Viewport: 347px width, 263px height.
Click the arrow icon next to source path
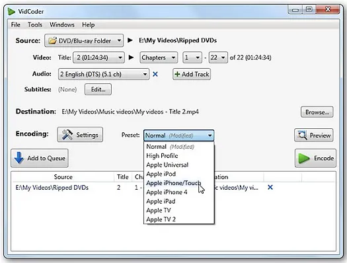tap(130, 40)
